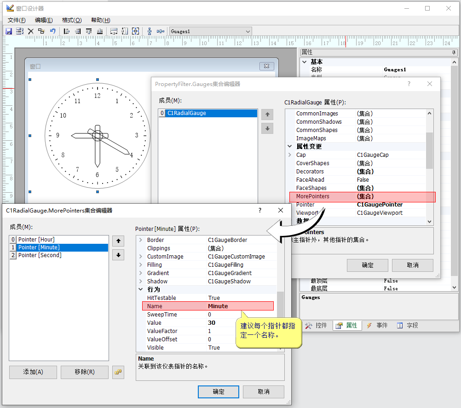
Task: Collapse the 行为 property category
Action: click(141, 290)
